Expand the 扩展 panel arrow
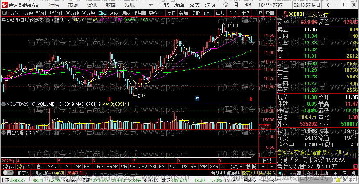The height and width of the screenshot is (184, 359). 23,172
